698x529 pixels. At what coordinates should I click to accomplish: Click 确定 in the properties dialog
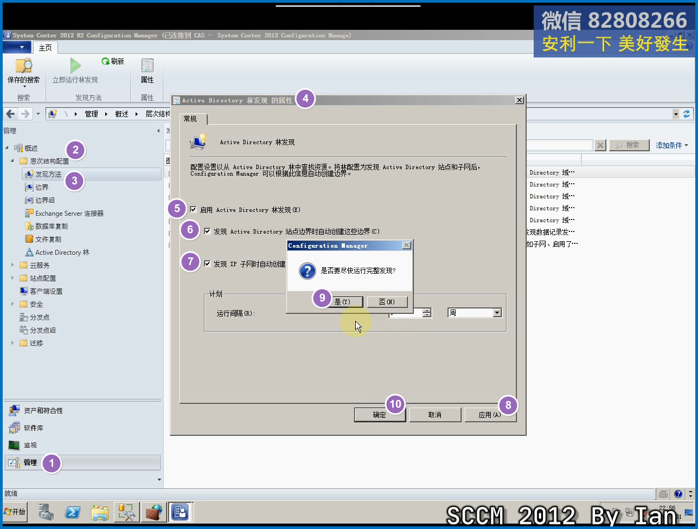[x=380, y=415]
